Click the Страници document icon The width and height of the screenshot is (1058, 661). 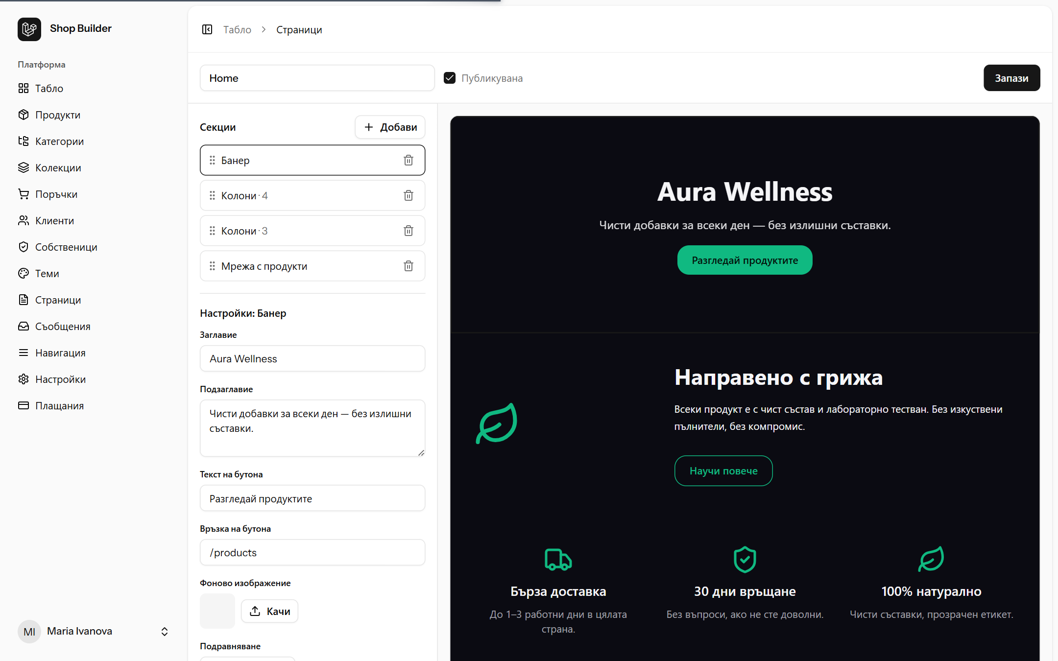coord(24,300)
